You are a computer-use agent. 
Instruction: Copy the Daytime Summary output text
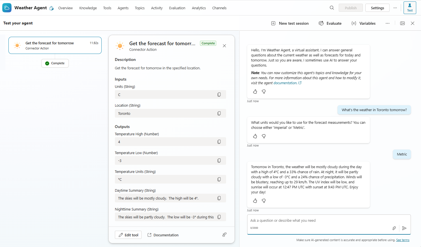pyautogui.click(x=219, y=198)
